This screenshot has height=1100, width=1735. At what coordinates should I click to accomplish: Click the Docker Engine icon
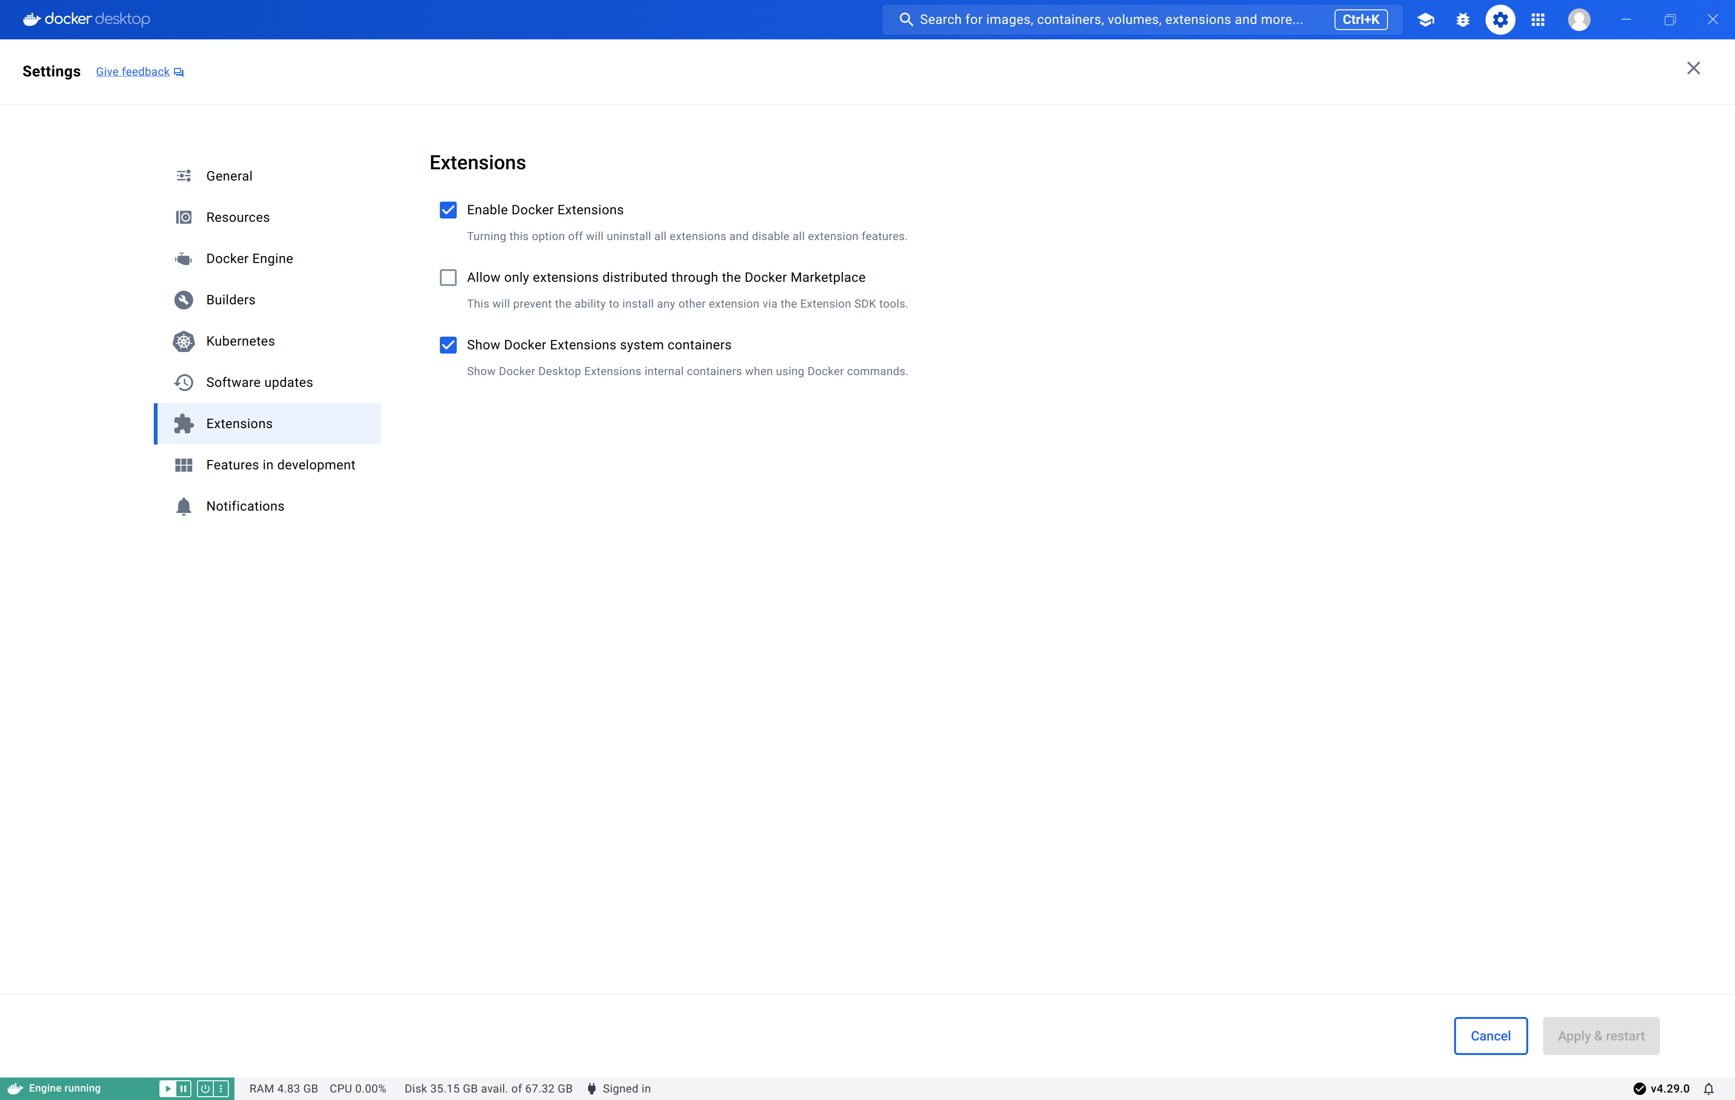coord(184,259)
